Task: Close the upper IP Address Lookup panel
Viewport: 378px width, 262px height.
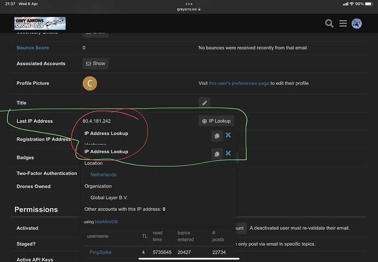Action: [228, 135]
